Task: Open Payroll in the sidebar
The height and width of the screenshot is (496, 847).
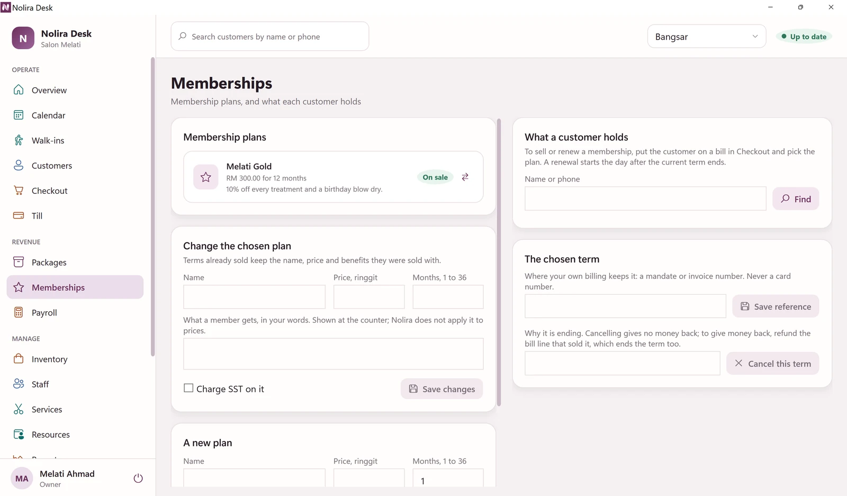Action: coord(75,313)
